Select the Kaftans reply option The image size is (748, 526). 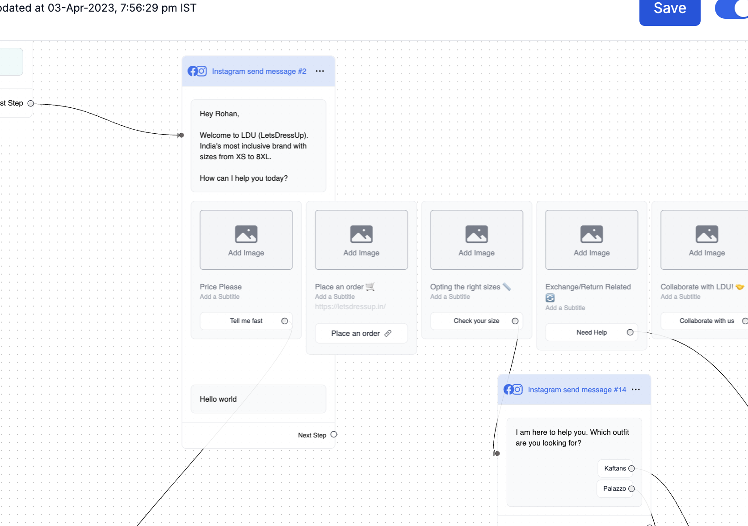point(617,468)
